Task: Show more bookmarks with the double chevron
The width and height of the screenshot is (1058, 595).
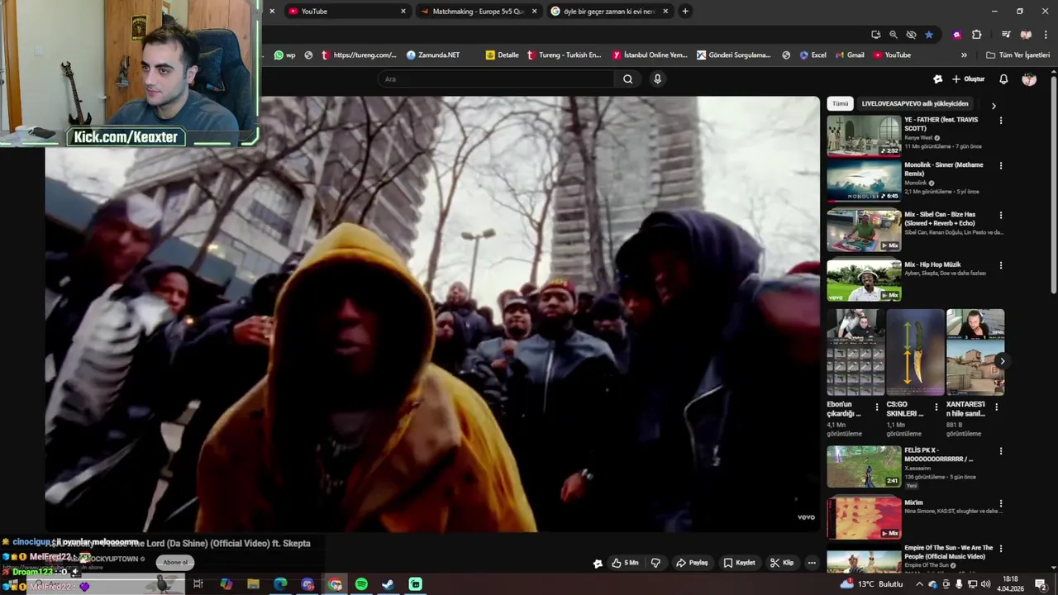Action: coord(964,55)
